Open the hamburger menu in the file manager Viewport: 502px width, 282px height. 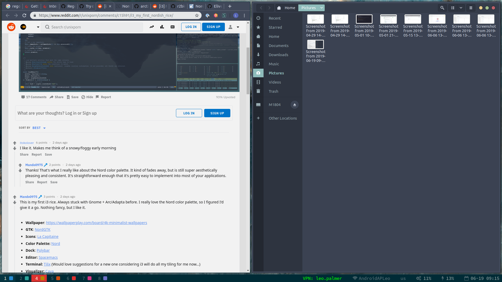pyautogui.click(x=471, y=8)
